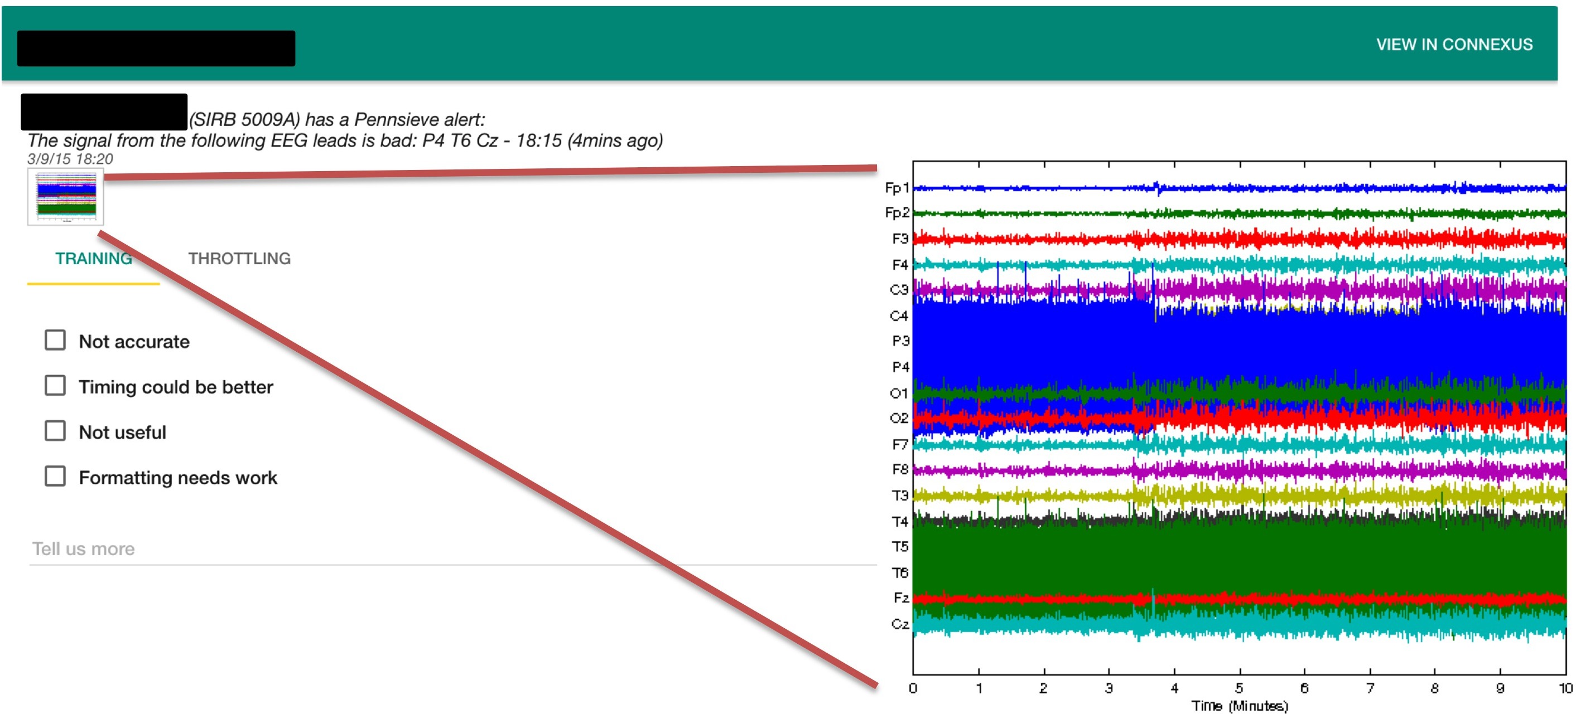
Task: Switch to the Throttling tab
Action: pos(239,259)
